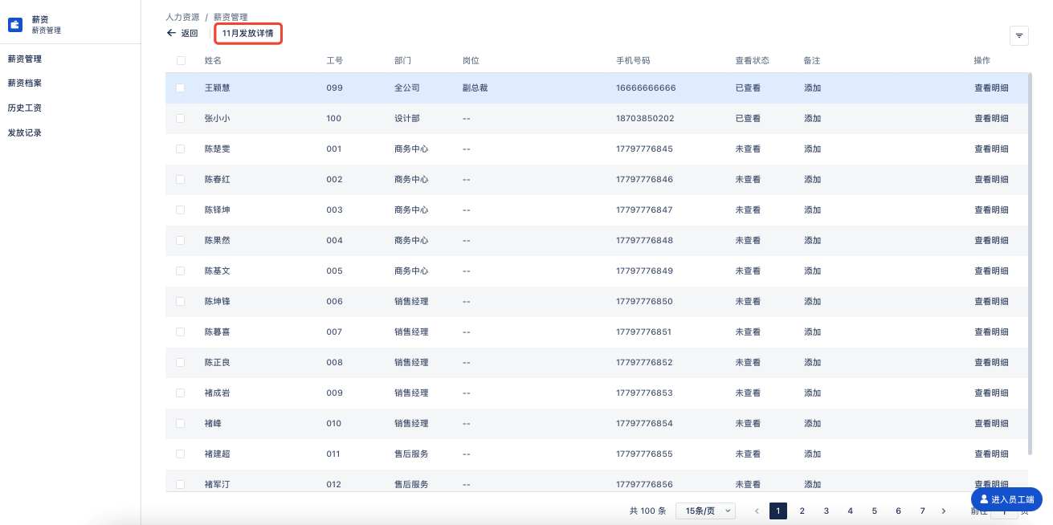Image resolution: width=1053 pixels, height=525 pixels.
Task: Click the name 陈正良
Action: click(218, 362)
